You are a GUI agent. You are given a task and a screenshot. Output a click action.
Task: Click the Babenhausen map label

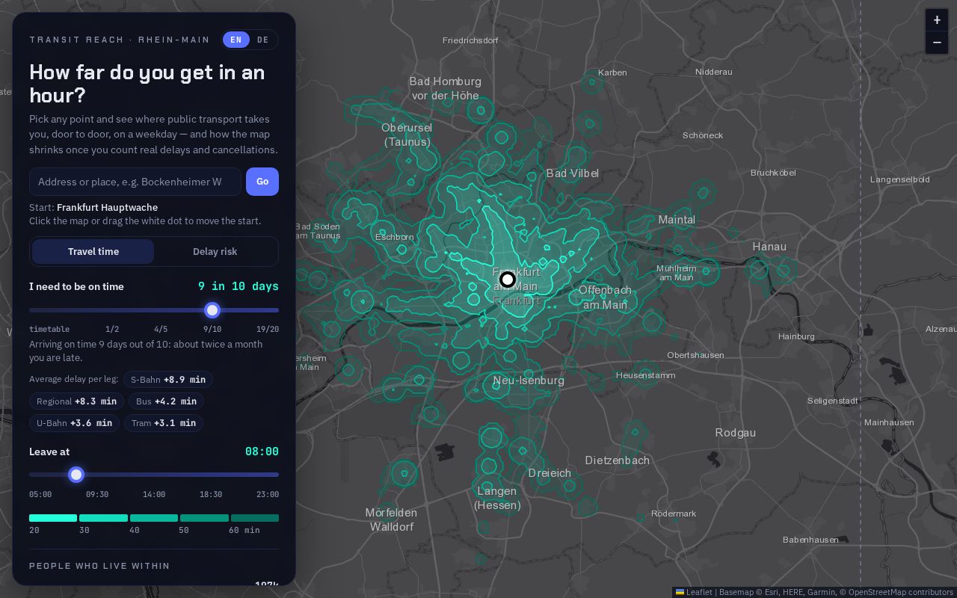pos(811,540)
